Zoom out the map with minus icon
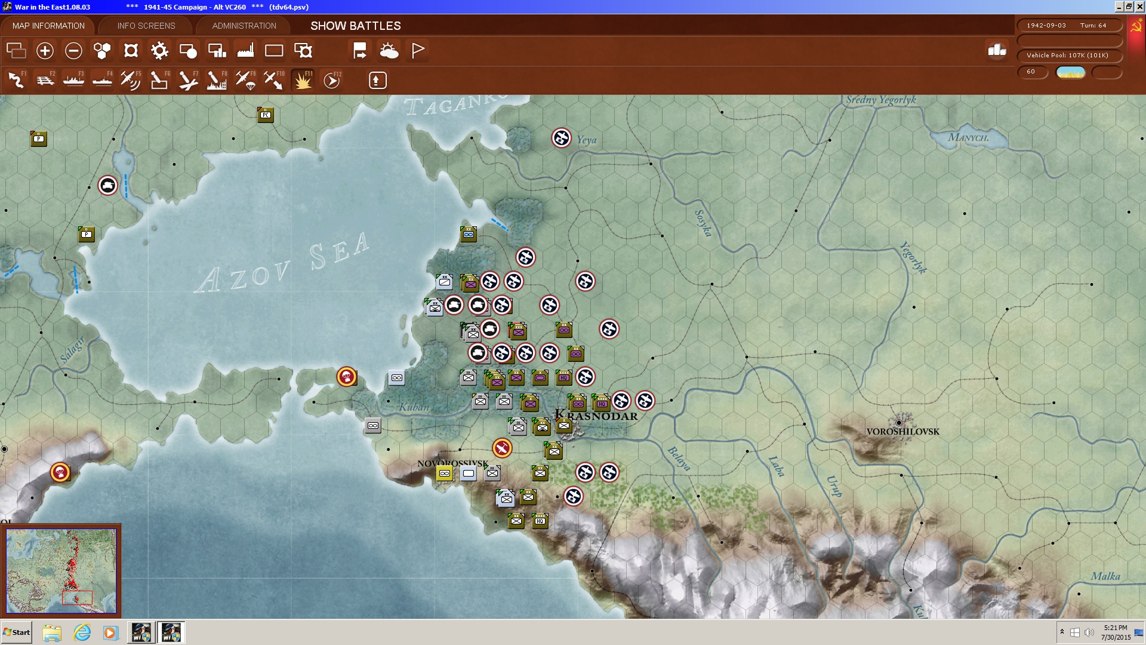1146x645 pixels. [73, 51]
